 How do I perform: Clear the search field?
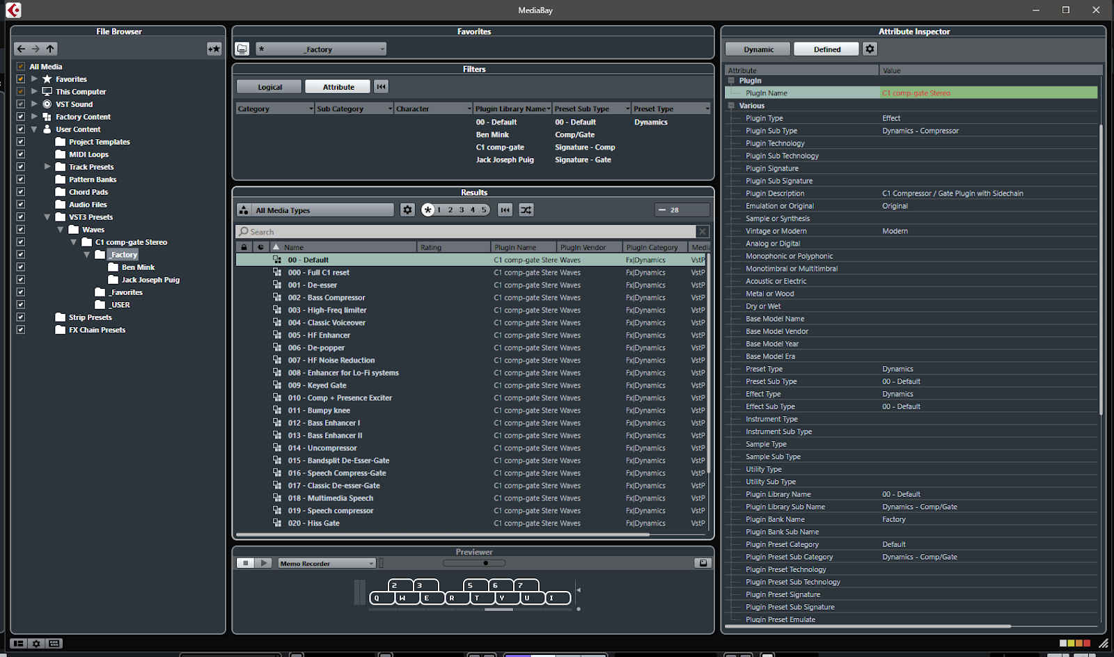[x=703, y=232]
